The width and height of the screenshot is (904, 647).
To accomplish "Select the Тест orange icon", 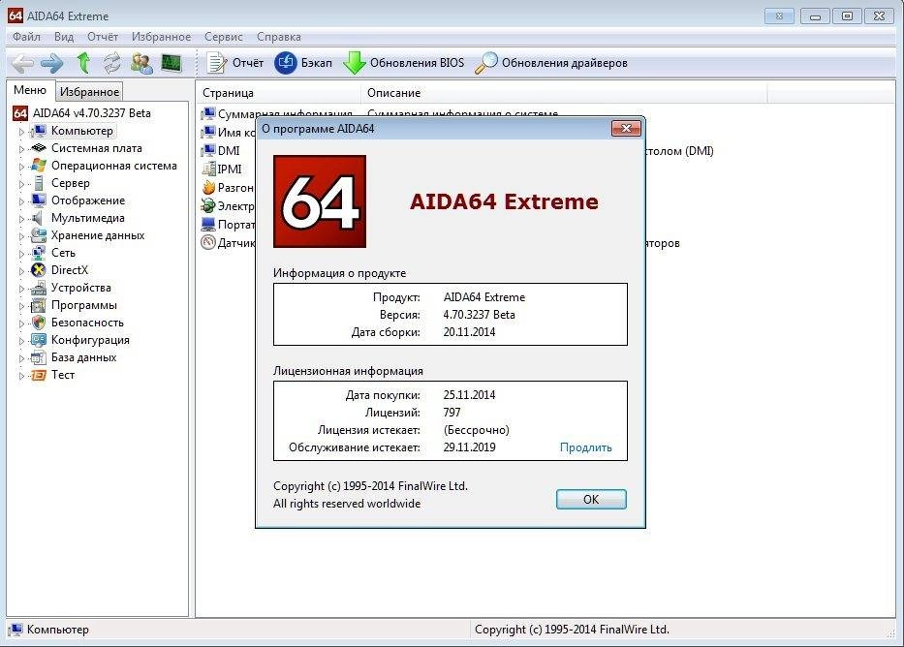I will click(39, 375).
